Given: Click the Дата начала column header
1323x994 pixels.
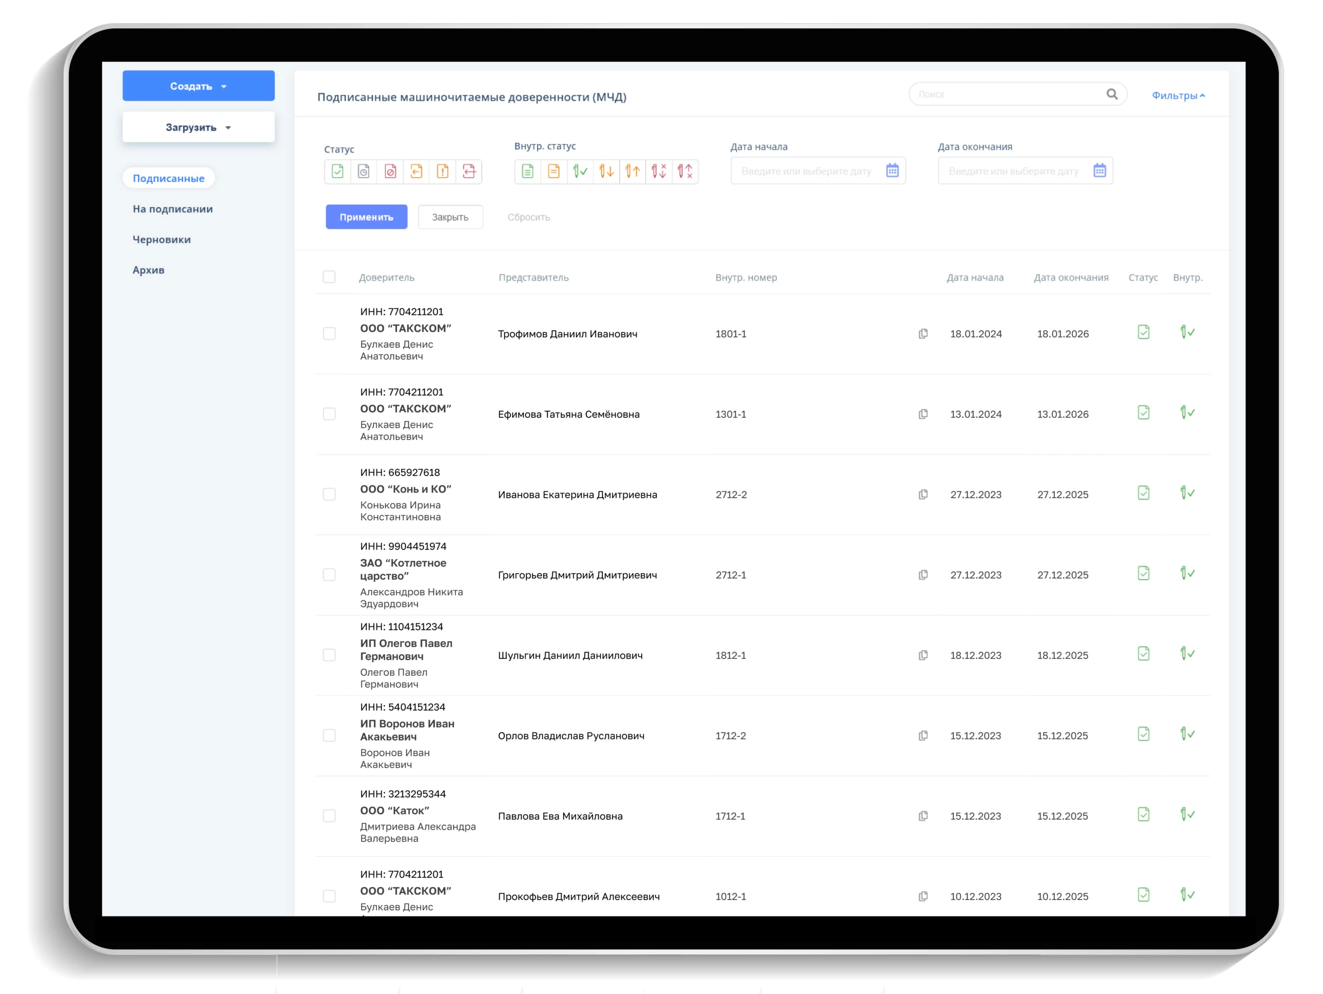Looking at the screenshot, I should click(975, 277).
